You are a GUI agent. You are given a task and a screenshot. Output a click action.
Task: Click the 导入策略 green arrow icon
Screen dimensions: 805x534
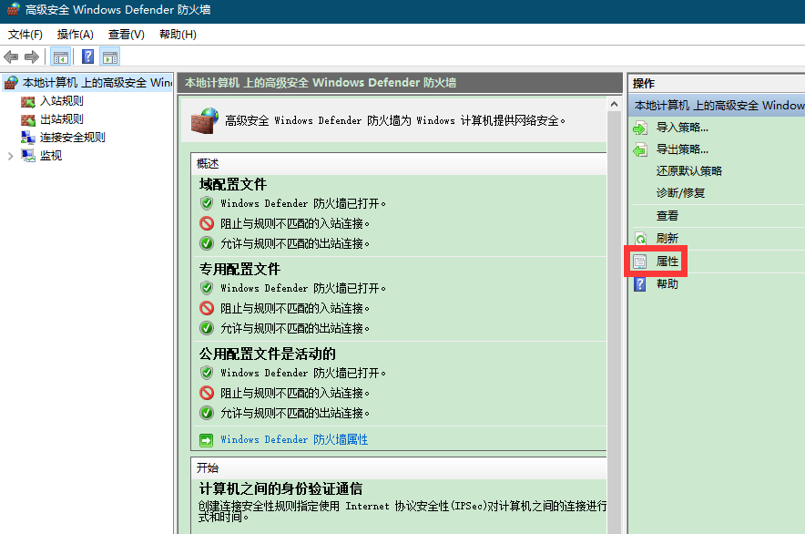[x=639, y=128]
